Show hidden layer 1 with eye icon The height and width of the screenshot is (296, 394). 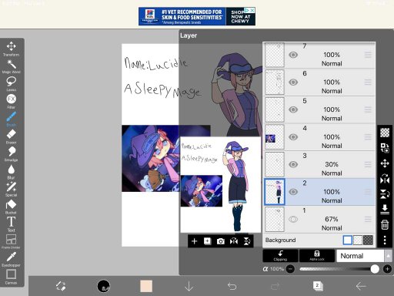(x=293, y=219)
